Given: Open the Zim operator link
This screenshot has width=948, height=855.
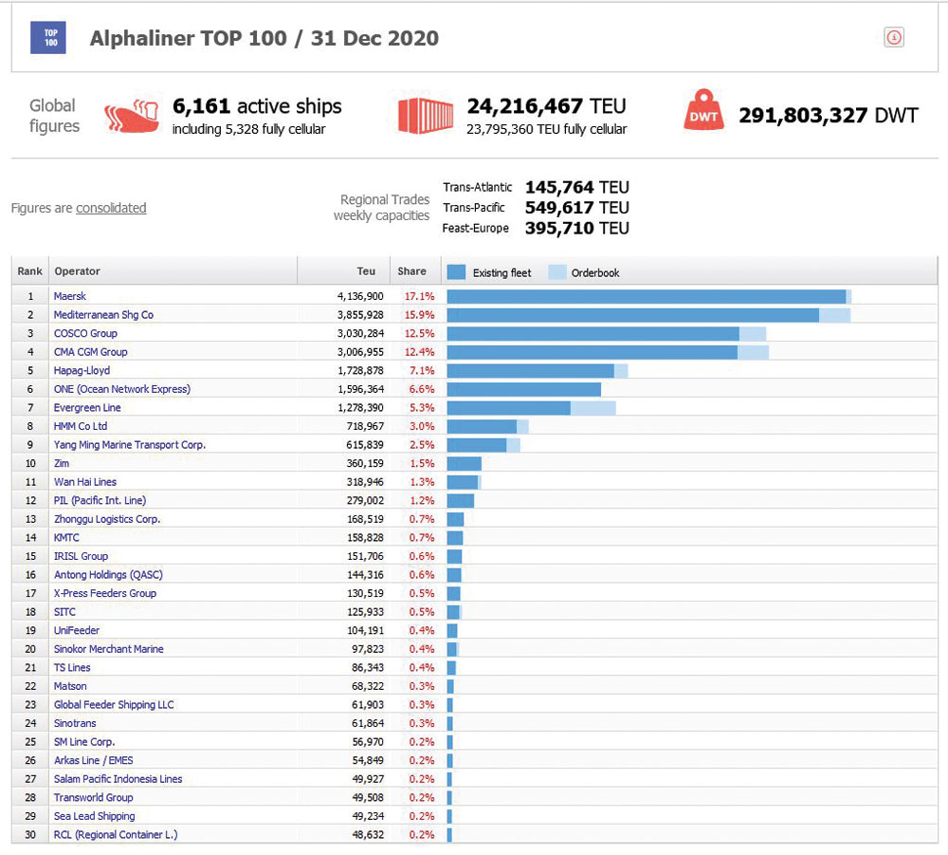Looking at the screenshot, I should point(62,463).
